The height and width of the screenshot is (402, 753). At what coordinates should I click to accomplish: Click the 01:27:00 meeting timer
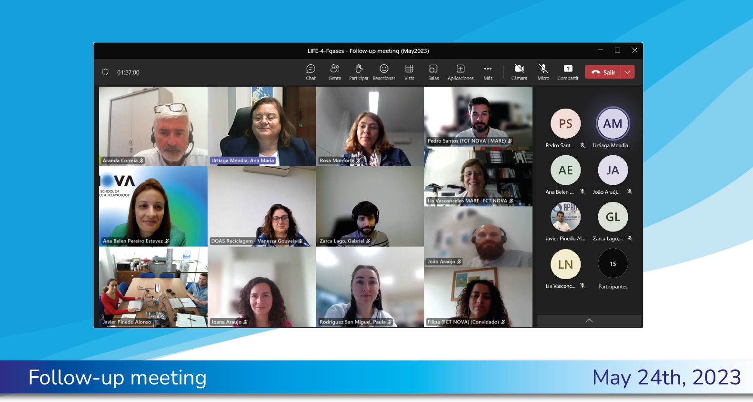[x=128, y=72]
